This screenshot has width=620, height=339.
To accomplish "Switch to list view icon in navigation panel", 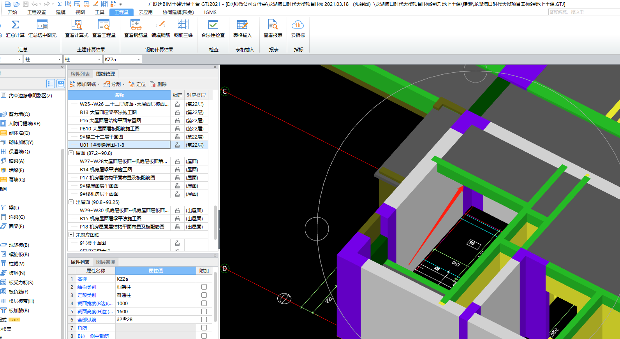I will pyautogui.click(x=51, y=84).
